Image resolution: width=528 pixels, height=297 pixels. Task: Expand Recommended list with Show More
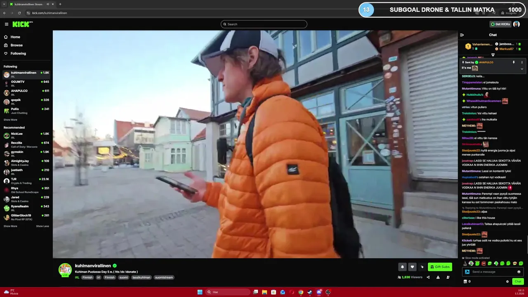(10, 226)
